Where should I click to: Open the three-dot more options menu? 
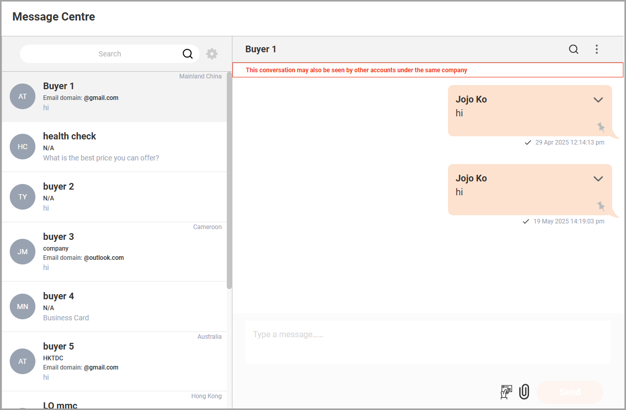tap(596, 49)
